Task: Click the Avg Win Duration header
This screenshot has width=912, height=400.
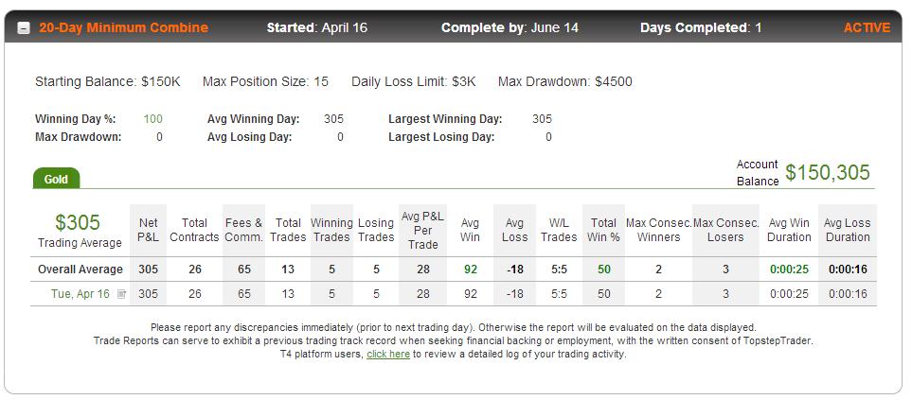Action: (x=789, y=230)
